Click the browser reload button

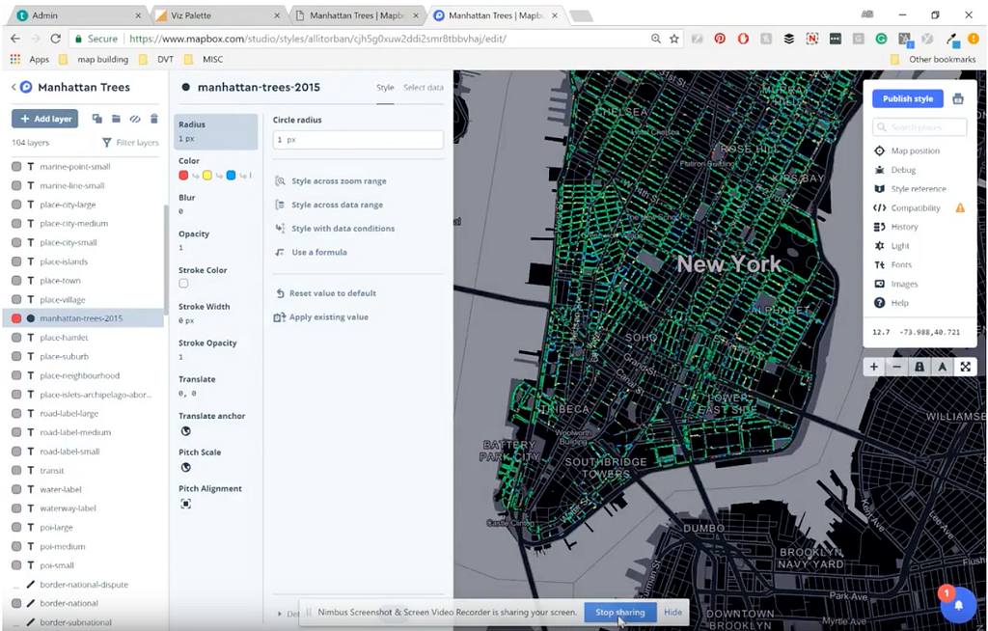pyautogui.click(x=55, y=39)
